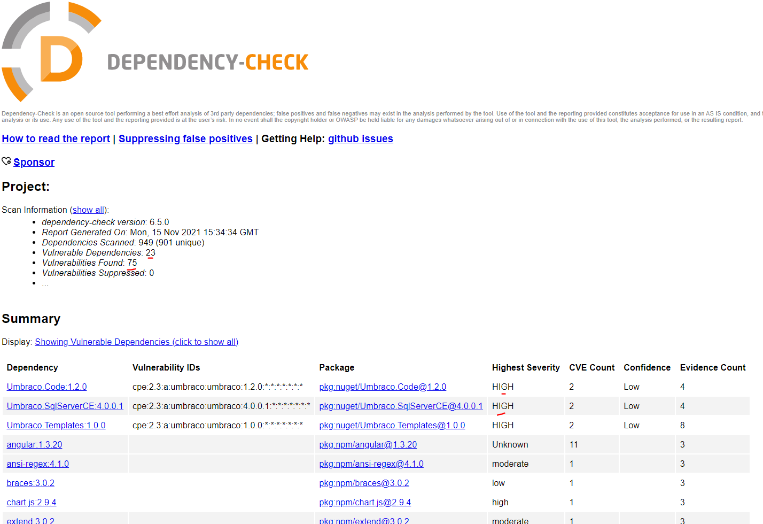Open extend:3.0.2 dependency link
The image size is (763, 524).
click(30, 520)
